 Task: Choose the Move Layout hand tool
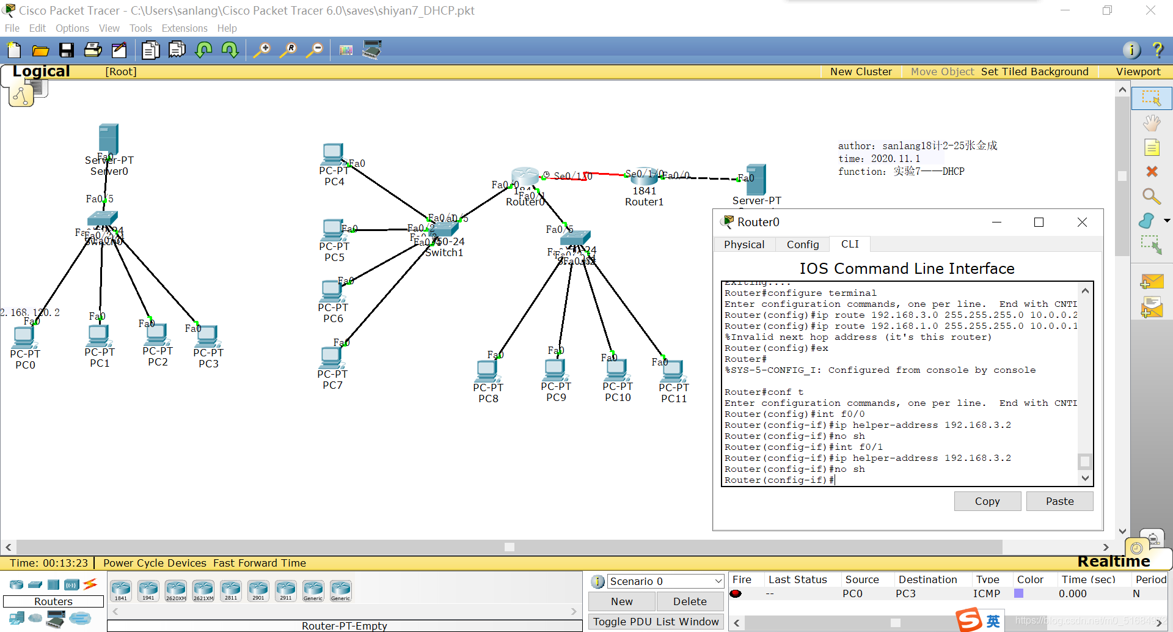coord(1152,123)
